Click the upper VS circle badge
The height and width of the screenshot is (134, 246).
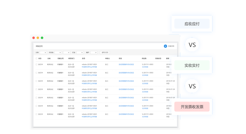pyautogui.click(x=192, y=45)
